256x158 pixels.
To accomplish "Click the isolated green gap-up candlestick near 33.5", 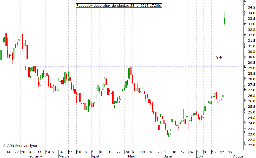I will pyautogui.click(x=225, y=19).
